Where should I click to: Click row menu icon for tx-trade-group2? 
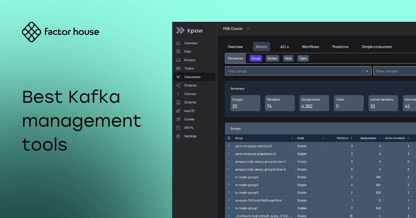[229, 185]
